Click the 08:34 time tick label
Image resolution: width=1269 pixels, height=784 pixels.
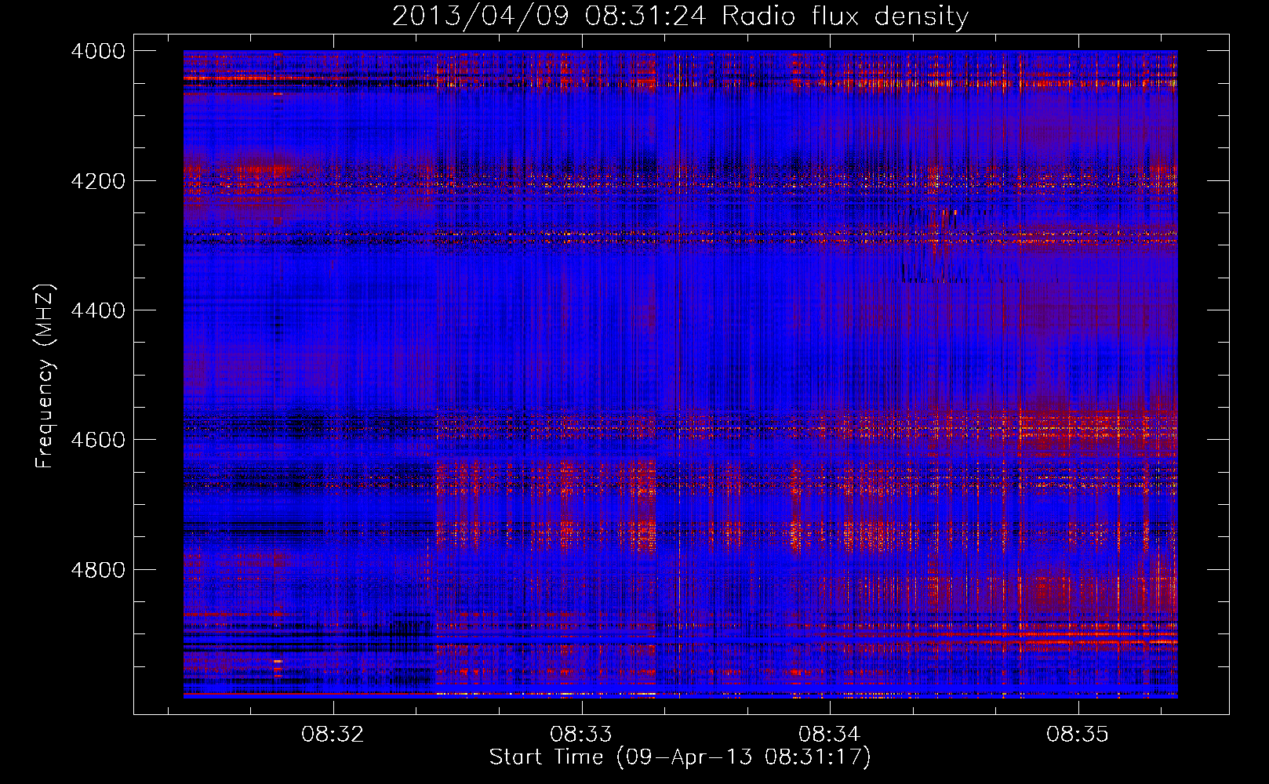[x=830, y=735]
